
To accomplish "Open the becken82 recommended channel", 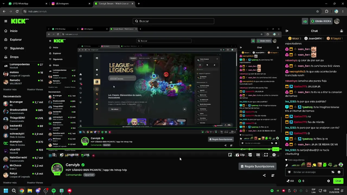I will [23, 127].
